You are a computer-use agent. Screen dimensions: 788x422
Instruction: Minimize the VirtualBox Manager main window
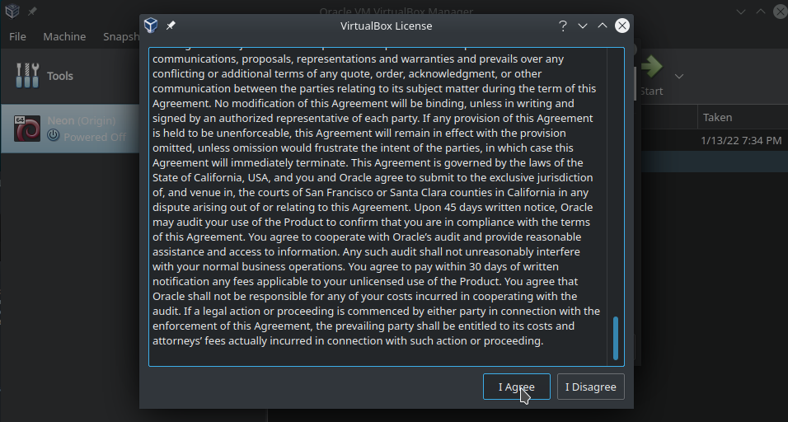(x=741, y=11)
